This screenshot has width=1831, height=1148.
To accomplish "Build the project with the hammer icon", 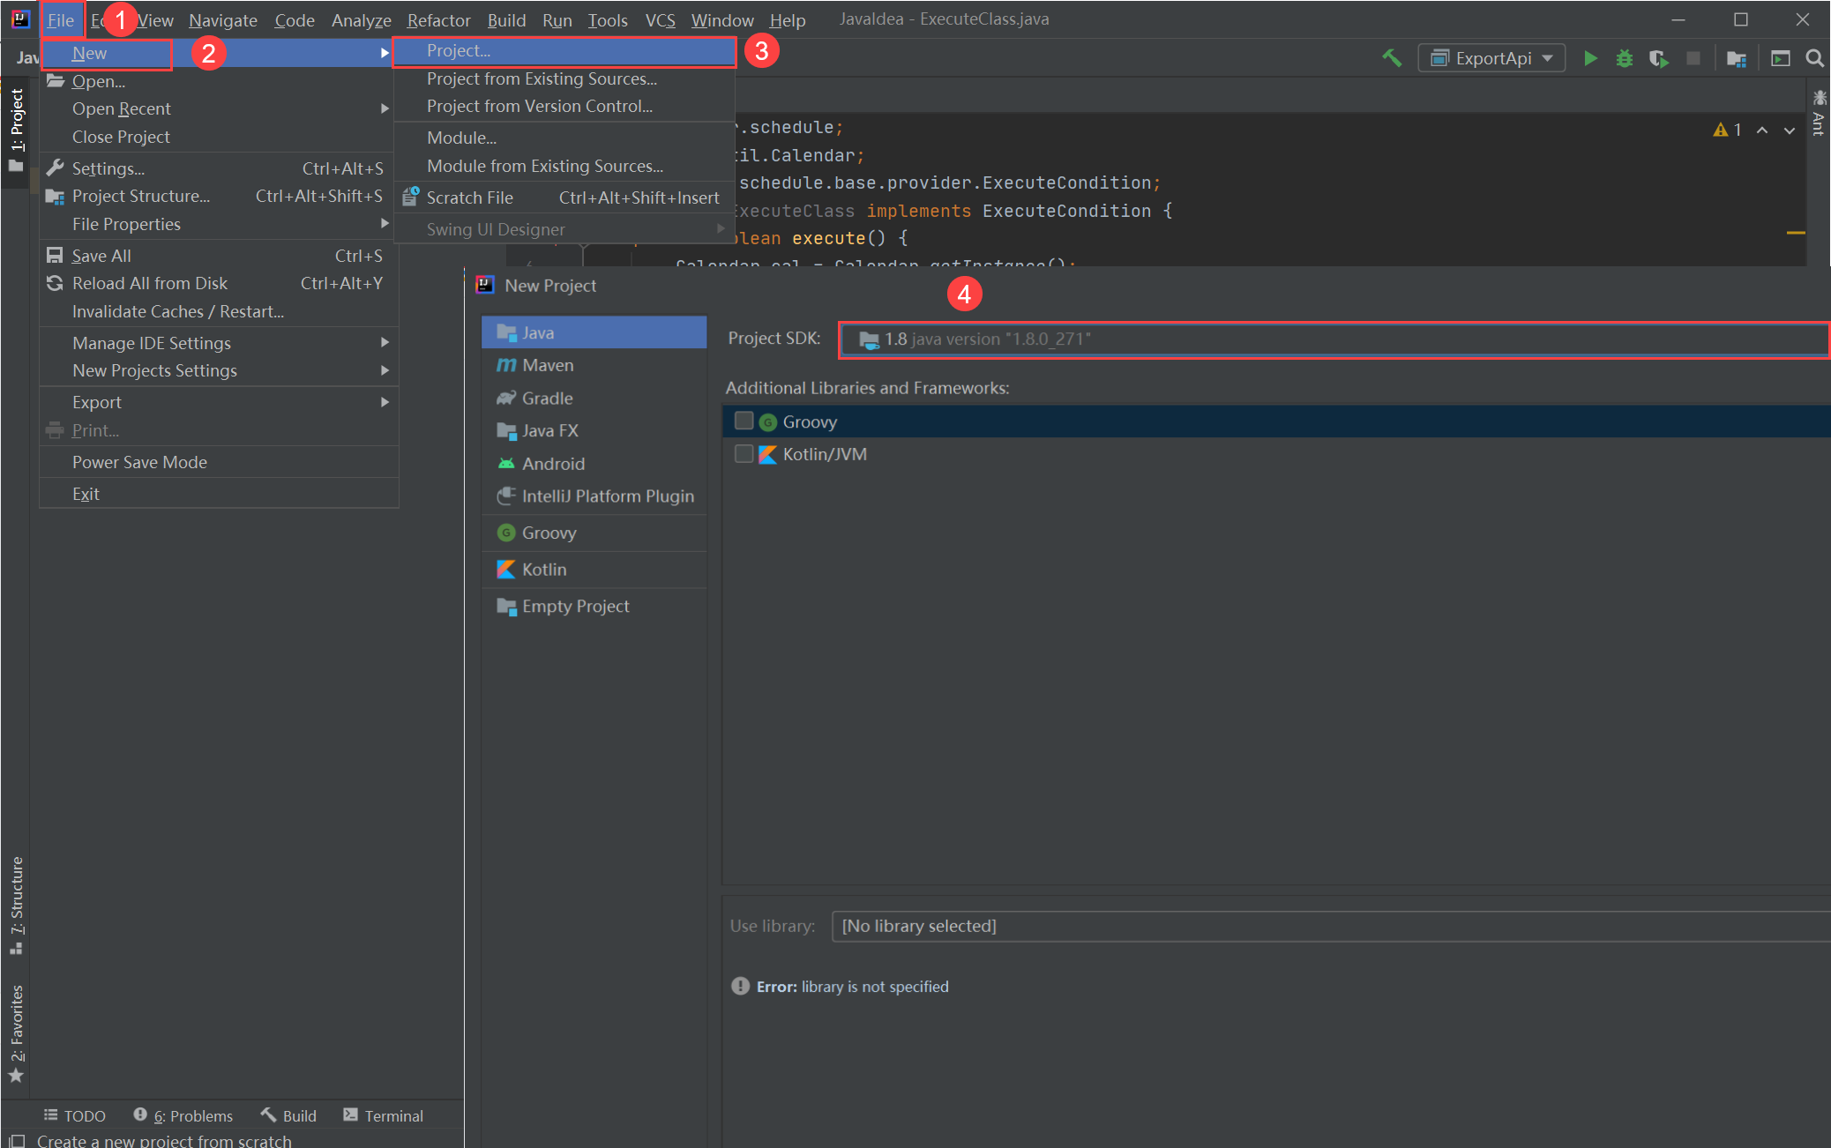I will [1392, 57].
